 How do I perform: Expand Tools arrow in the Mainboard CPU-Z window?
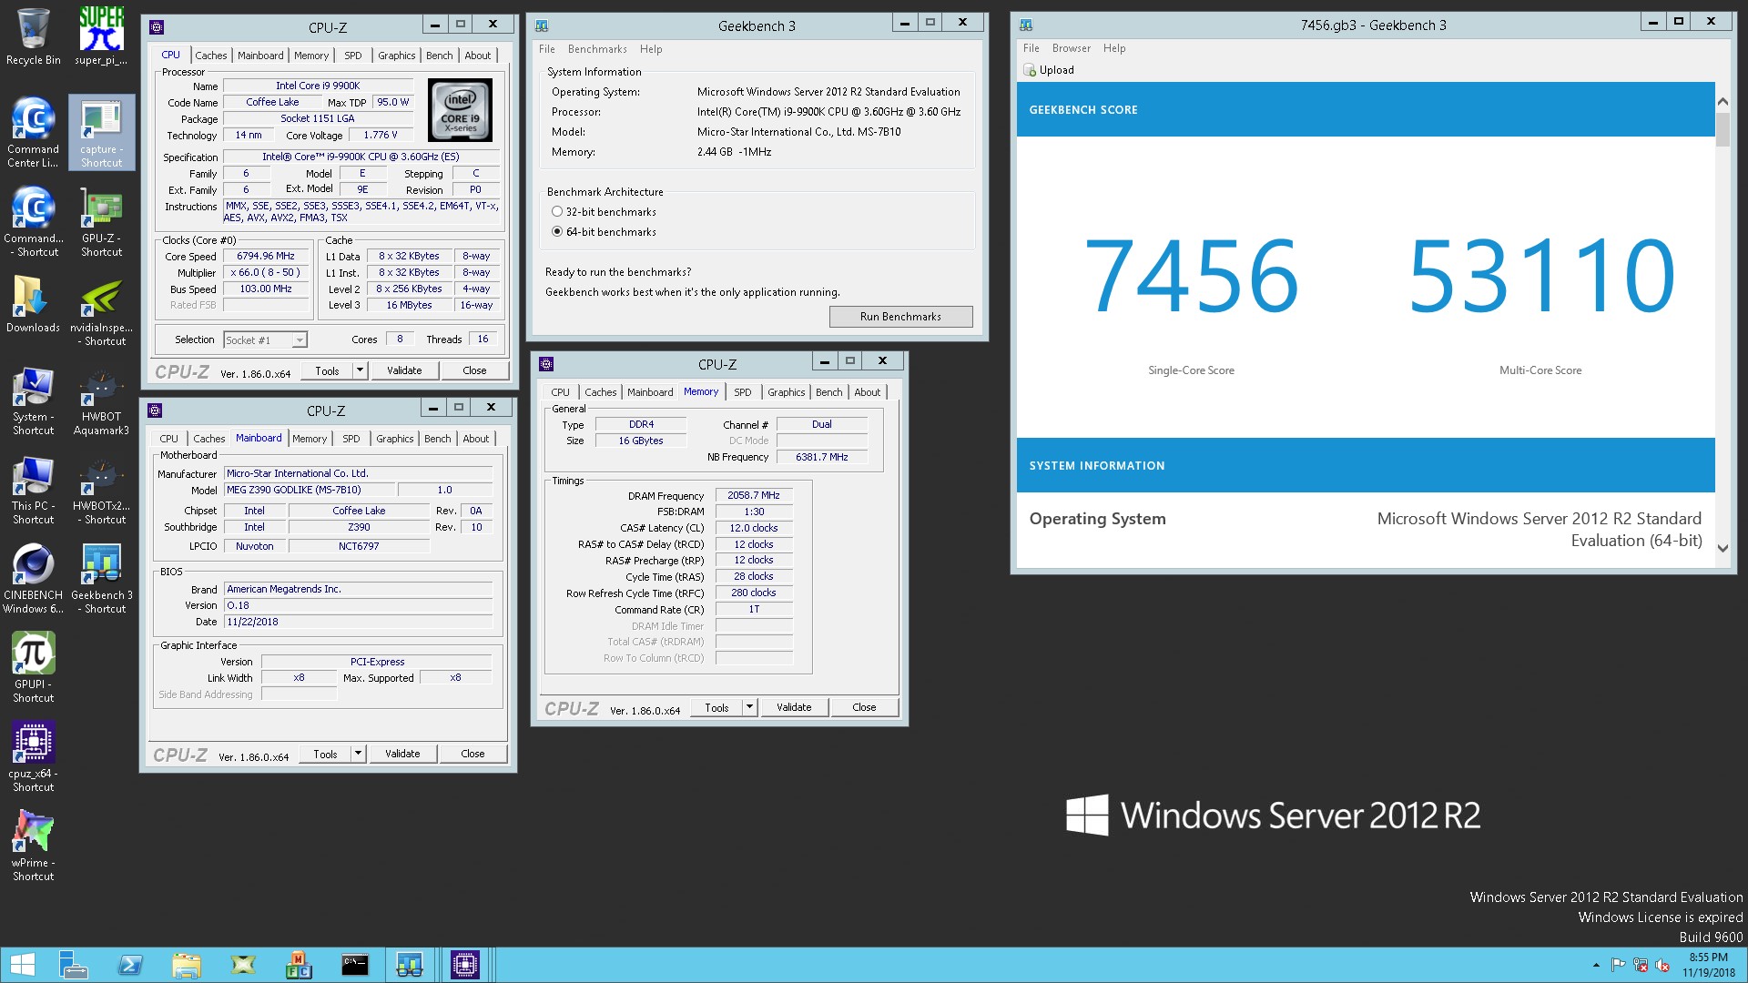(358, 754)
